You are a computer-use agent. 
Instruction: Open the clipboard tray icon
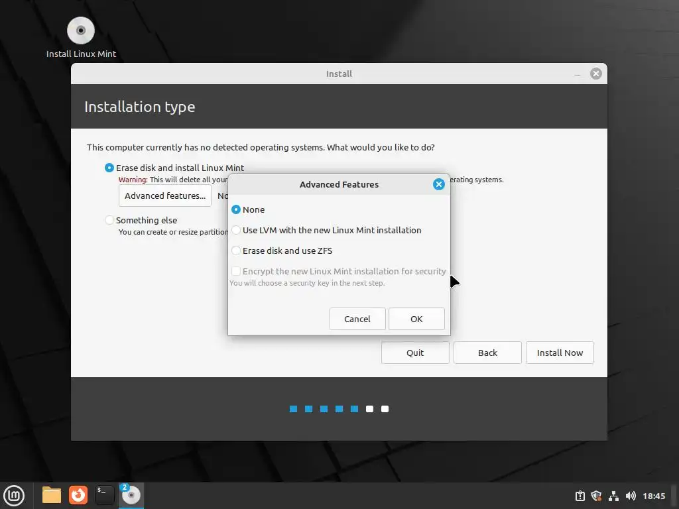(580, 496)
